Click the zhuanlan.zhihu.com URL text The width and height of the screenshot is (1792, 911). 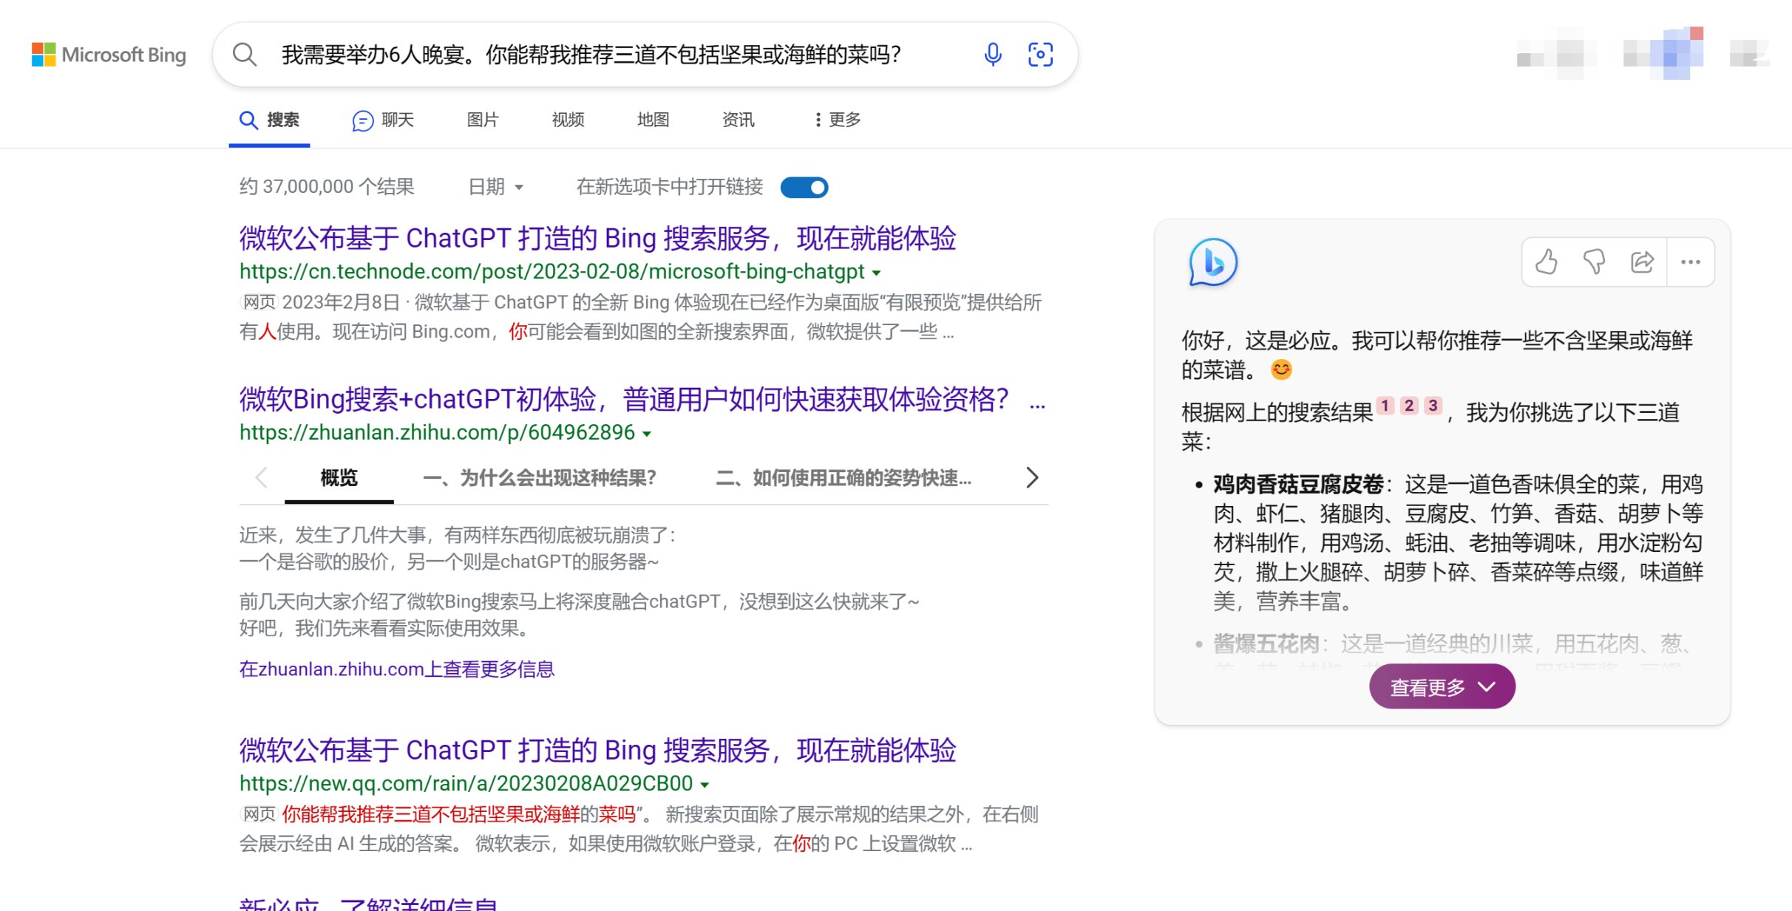point(437,433)
